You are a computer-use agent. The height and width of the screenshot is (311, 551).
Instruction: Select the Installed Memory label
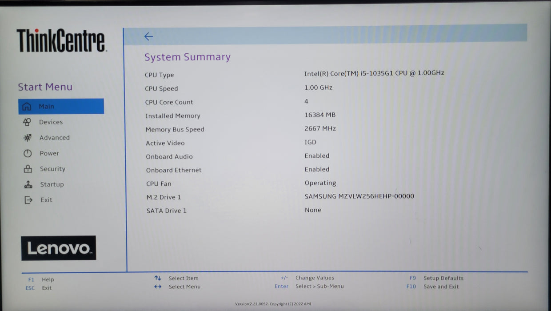click(x=173, y=116)
